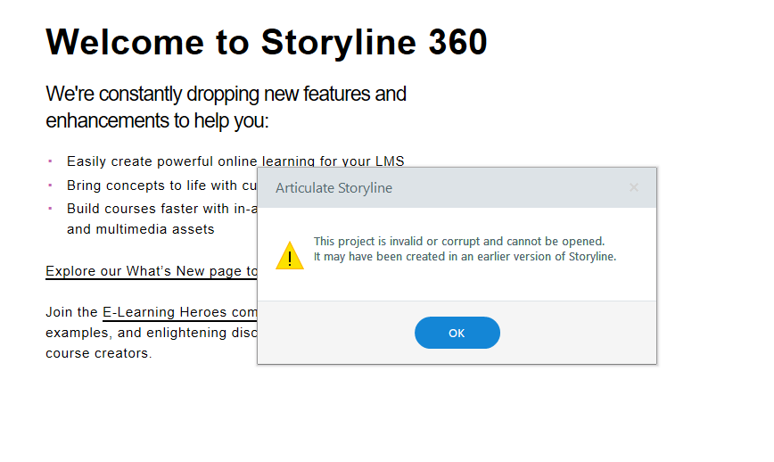Click the bullet marker beside 'Bring concepts'

pos(50,185)
